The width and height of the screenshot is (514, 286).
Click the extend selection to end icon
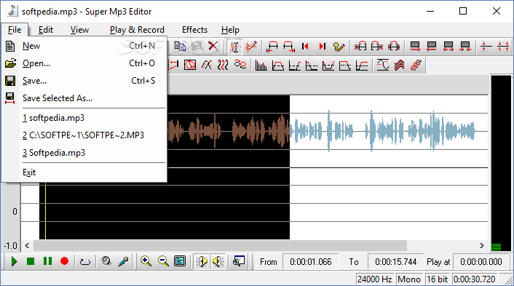[x=289, y=47]
